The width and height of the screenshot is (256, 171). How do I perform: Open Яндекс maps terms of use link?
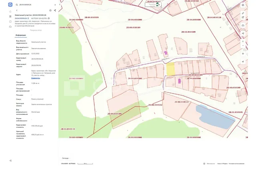tap(236, 164)
